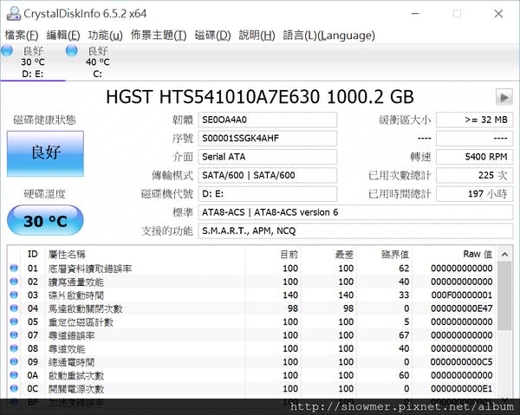Go to next disk with the arrow button
This screenshot has width=520, height=415.
[504, 97]
